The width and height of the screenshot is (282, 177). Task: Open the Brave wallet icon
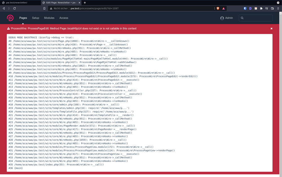point(272,8)
